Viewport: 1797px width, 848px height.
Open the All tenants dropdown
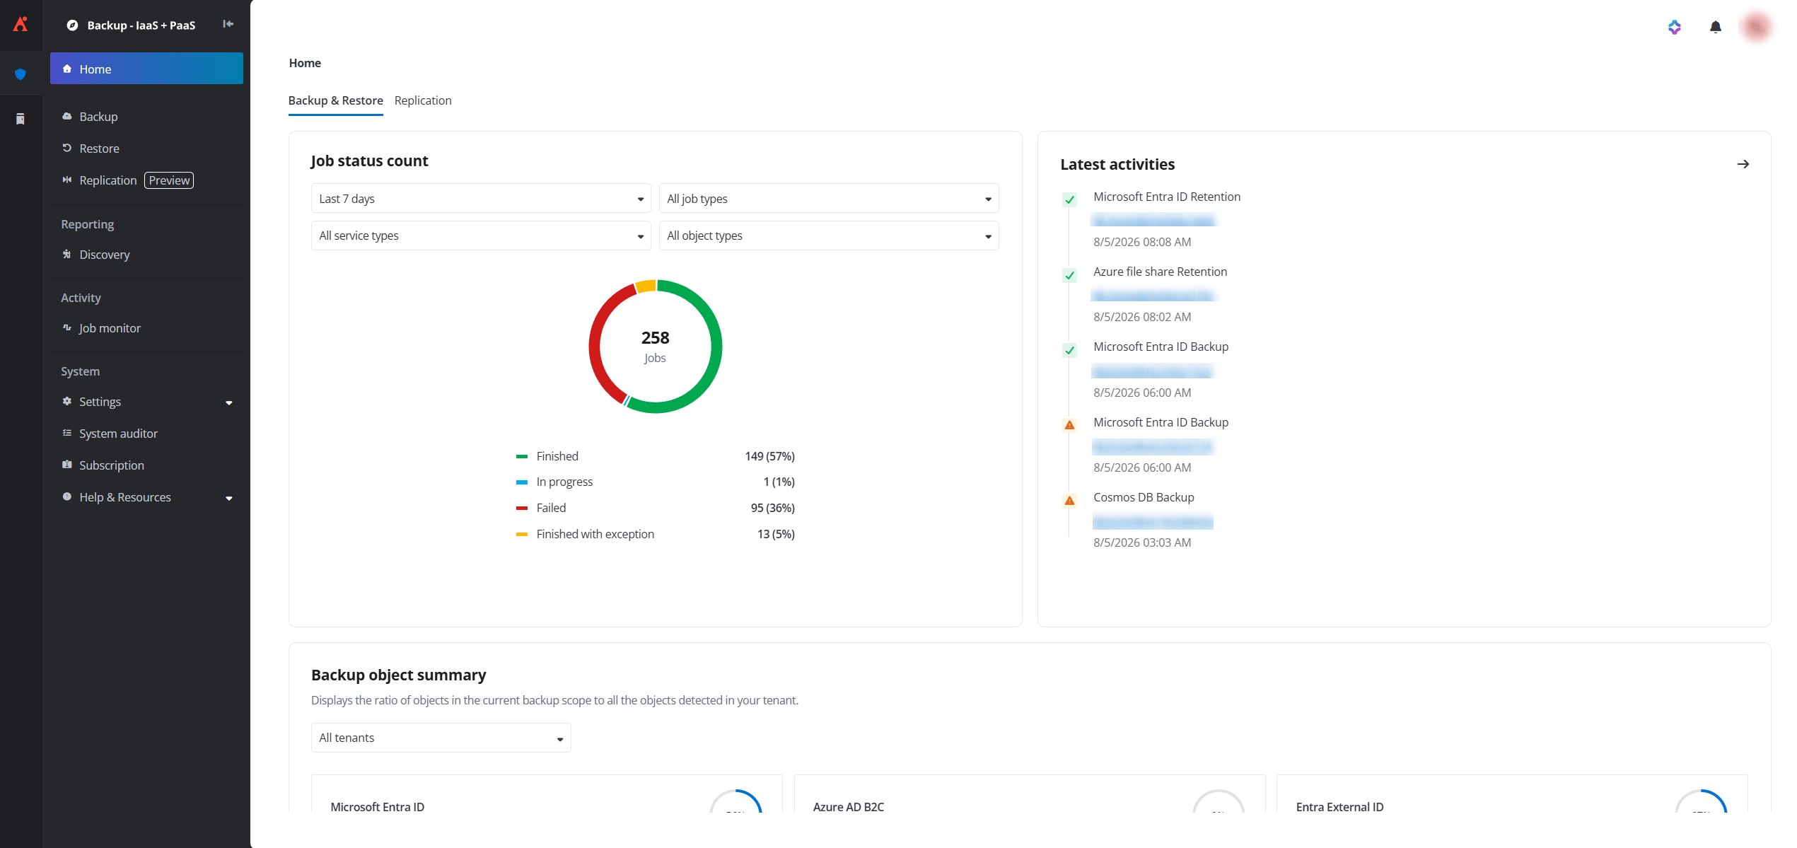point(441,738)
